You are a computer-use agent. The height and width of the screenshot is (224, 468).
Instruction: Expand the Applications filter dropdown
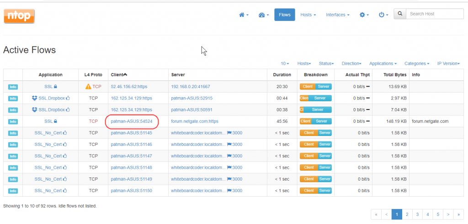[383, 63]
